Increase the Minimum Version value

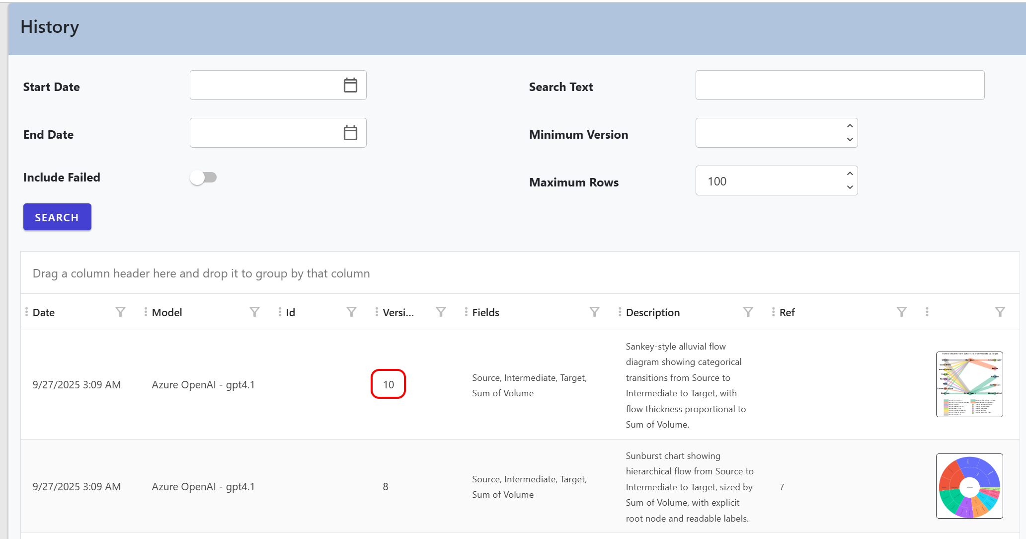(x=850, y=126)
